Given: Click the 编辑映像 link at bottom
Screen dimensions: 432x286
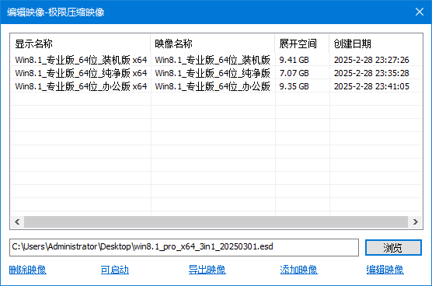Looking at the screenshot, I should click(385, 270).
